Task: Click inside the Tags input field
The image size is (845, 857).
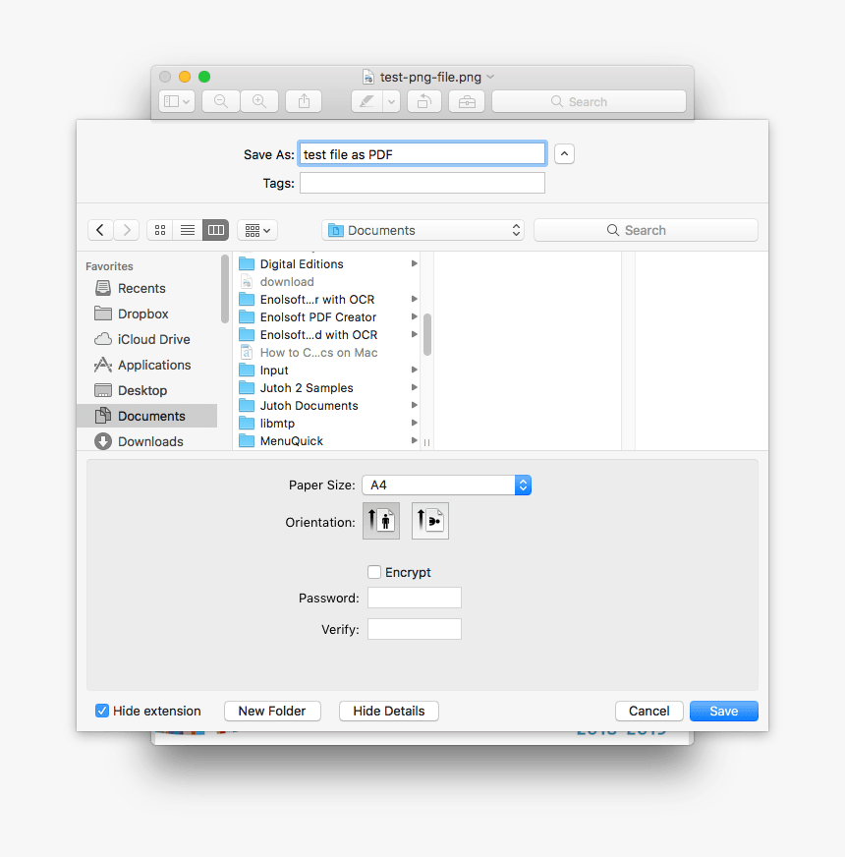Action: coord(422,183)
